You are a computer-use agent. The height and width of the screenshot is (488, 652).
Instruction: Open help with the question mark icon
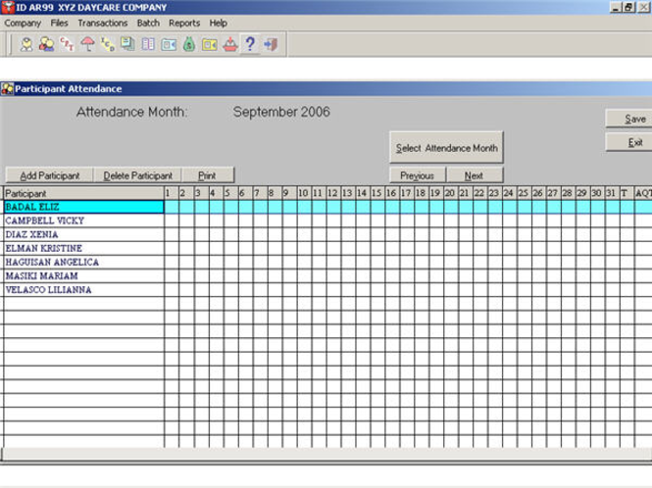[250, 44]
